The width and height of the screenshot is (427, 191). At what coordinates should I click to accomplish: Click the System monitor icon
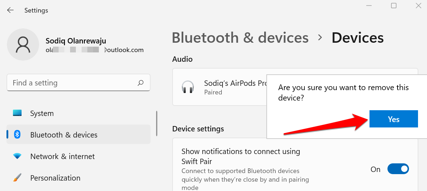(17, 113)
